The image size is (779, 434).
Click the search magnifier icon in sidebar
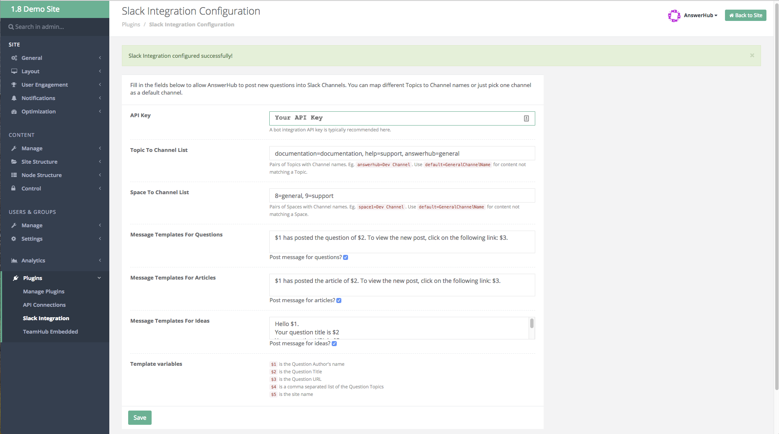[11, 27]
